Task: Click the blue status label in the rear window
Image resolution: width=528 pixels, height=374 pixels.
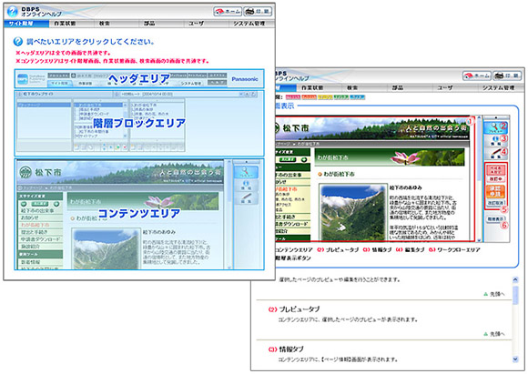Action: [357, 97]
